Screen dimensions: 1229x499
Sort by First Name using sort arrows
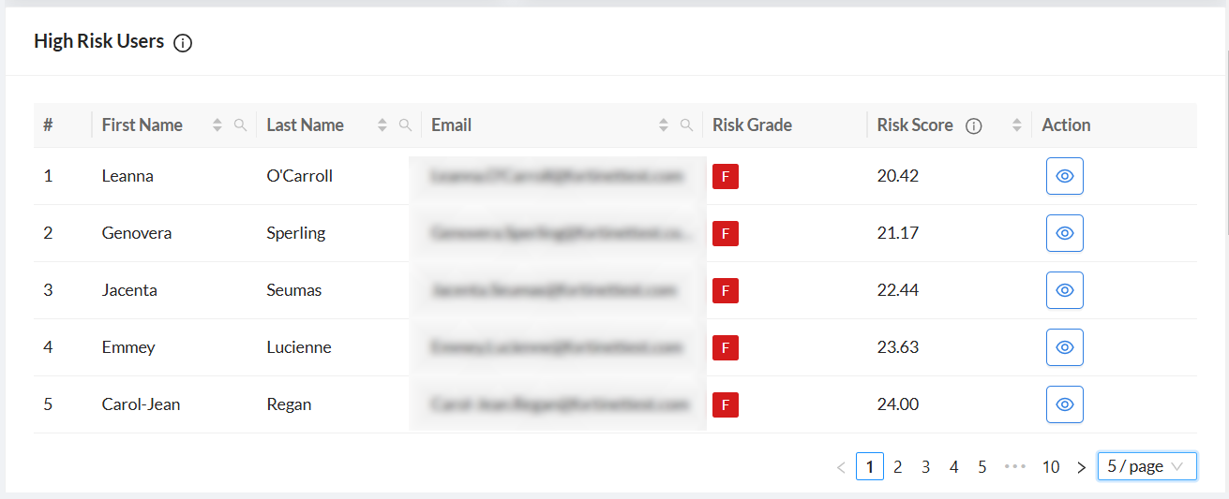tap(218, 125)
